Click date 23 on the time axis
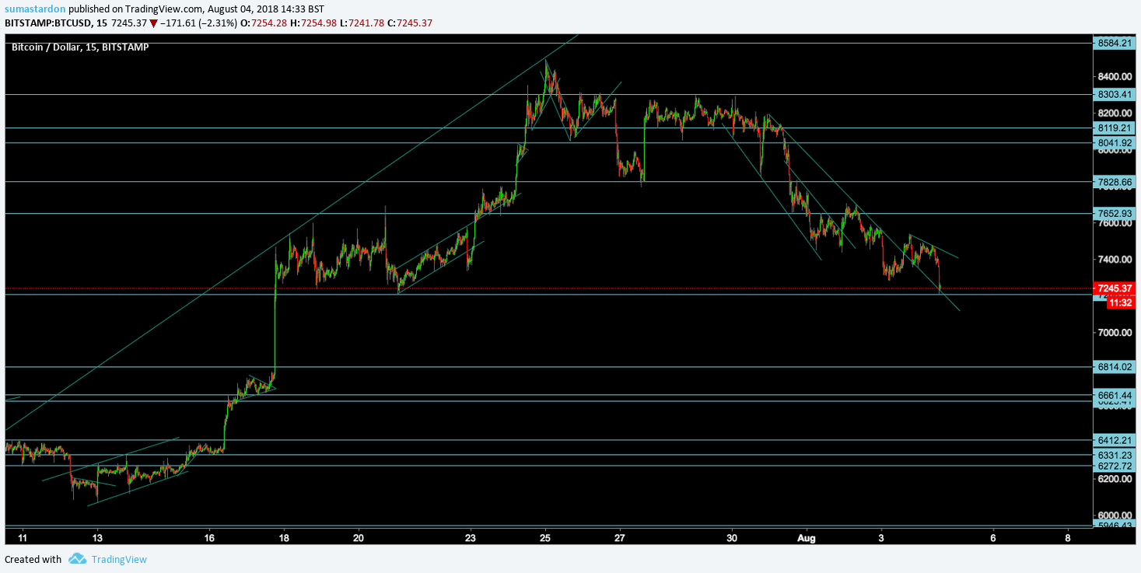The width and height of the screenshot is (1141, 573). [x=471, y=537]
